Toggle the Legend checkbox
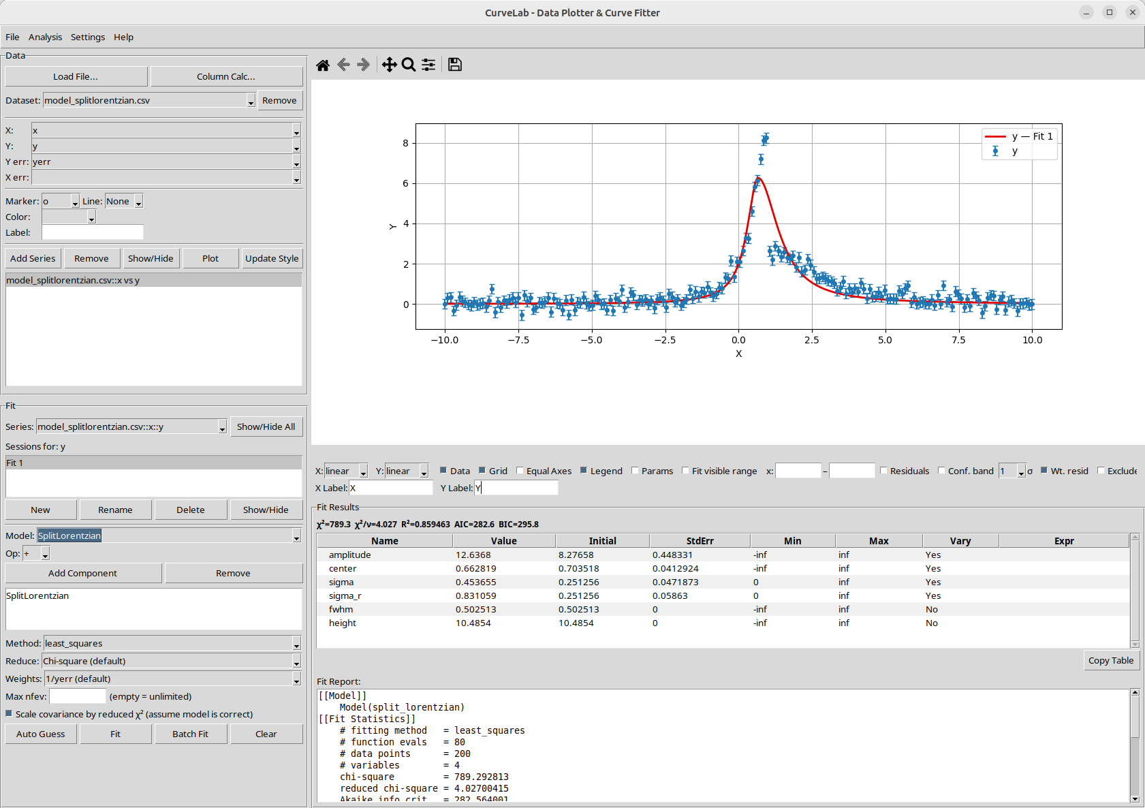The image size is (1145, 808). coord(584,471)
